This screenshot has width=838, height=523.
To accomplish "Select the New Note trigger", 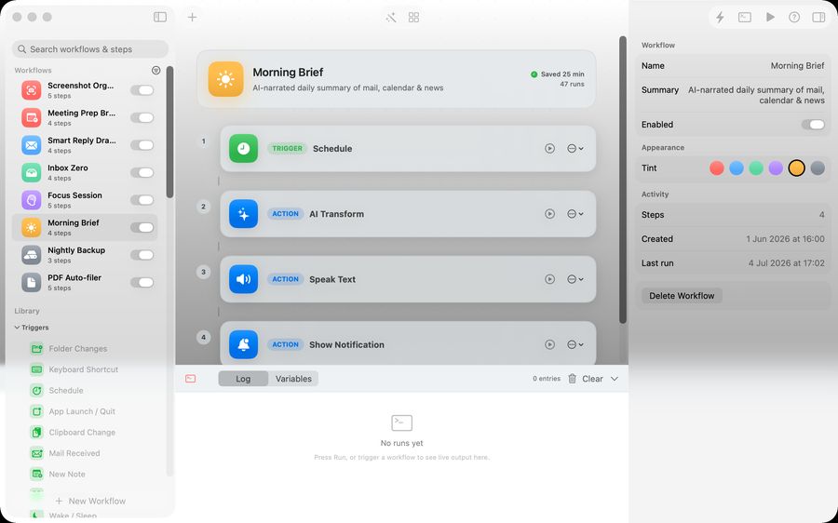I will (67, 474).
